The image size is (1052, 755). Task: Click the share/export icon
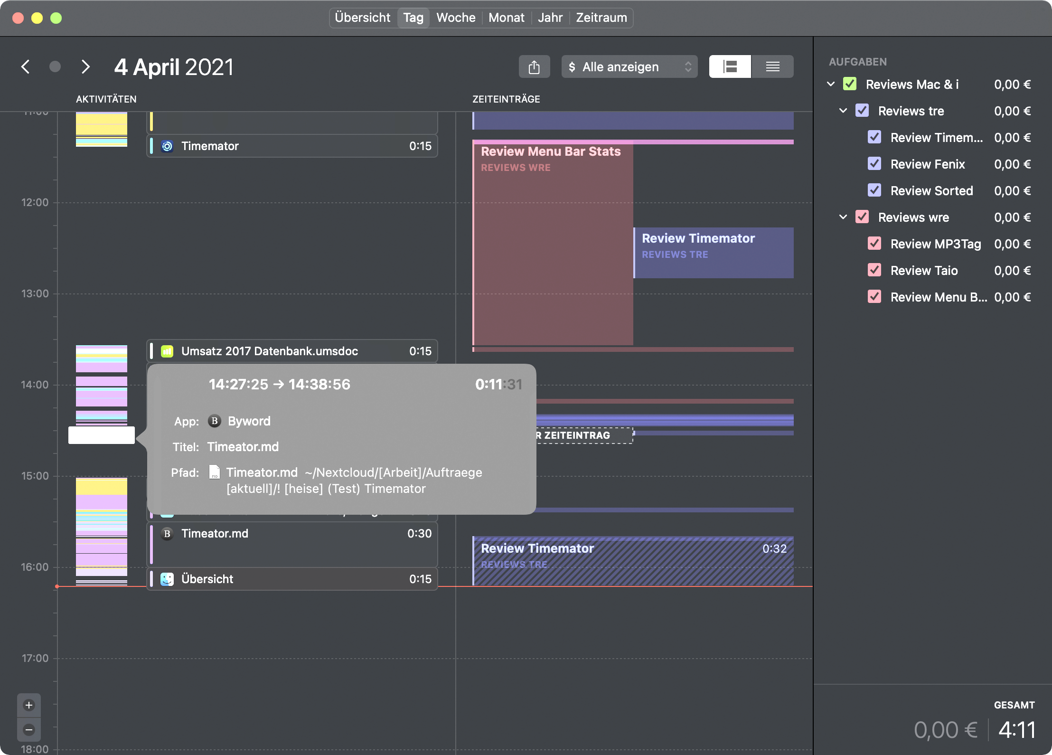point(534,67)
